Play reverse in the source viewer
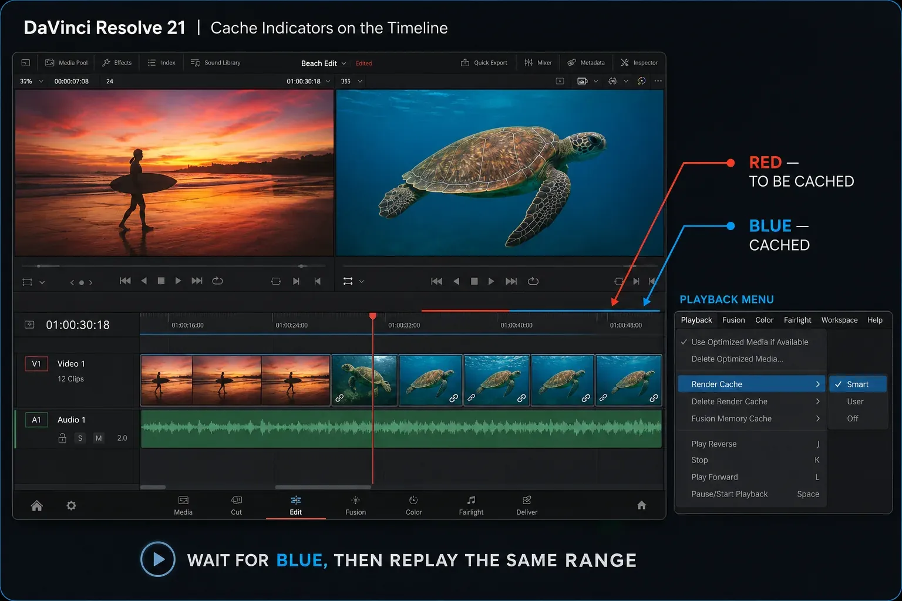Viewport: 902px width, 601px height. coord(144,281)
